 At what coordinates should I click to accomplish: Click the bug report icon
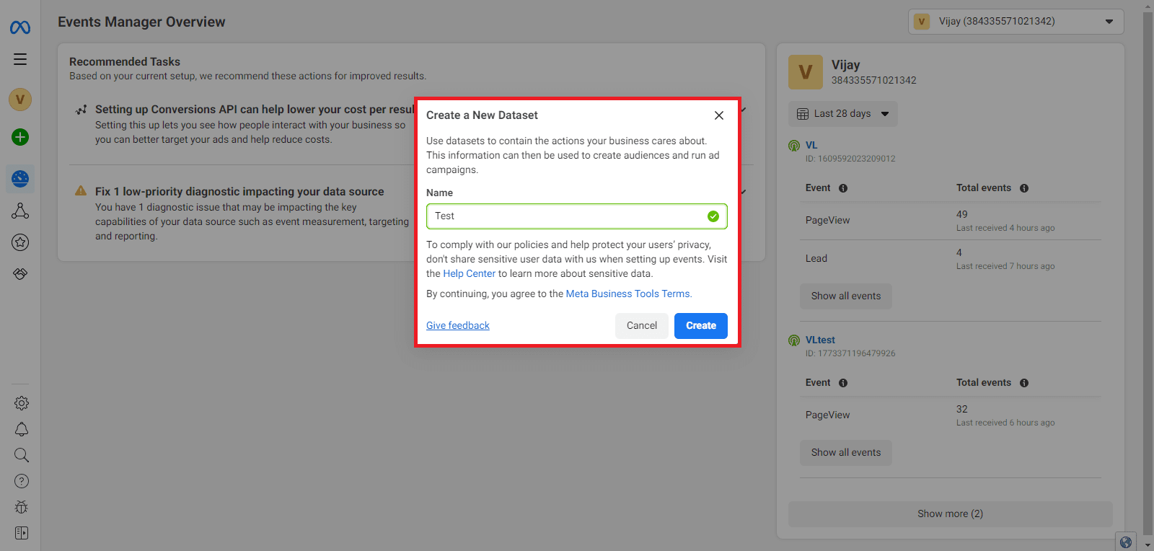point(22,507)
